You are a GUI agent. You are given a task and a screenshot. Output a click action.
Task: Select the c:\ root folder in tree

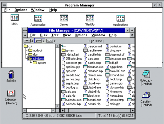(28, 46)
